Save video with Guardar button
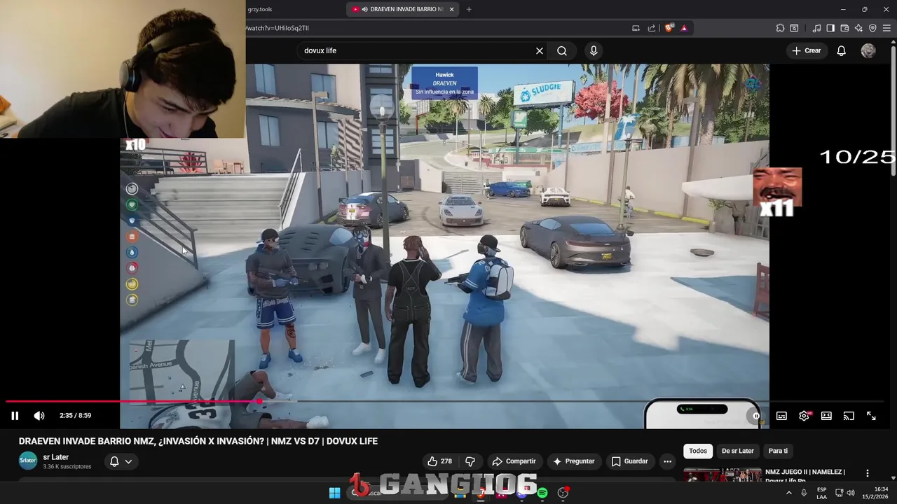The width and height of the screenshot is (897, 504). coord(629,461)
